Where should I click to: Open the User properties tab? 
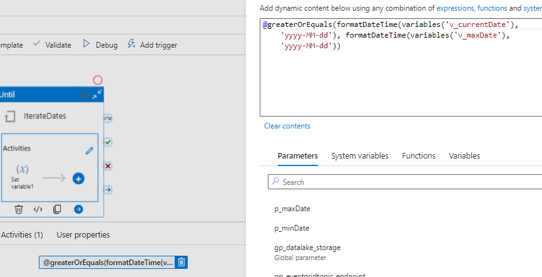point(83,235)
